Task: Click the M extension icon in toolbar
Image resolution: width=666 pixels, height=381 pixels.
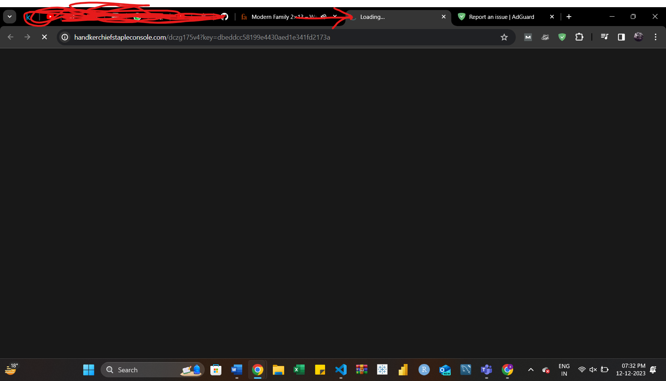Action: pos(528,37)
